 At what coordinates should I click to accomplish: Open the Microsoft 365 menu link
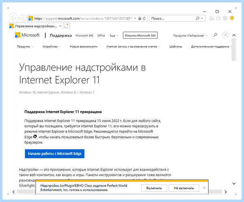(84, 36)
